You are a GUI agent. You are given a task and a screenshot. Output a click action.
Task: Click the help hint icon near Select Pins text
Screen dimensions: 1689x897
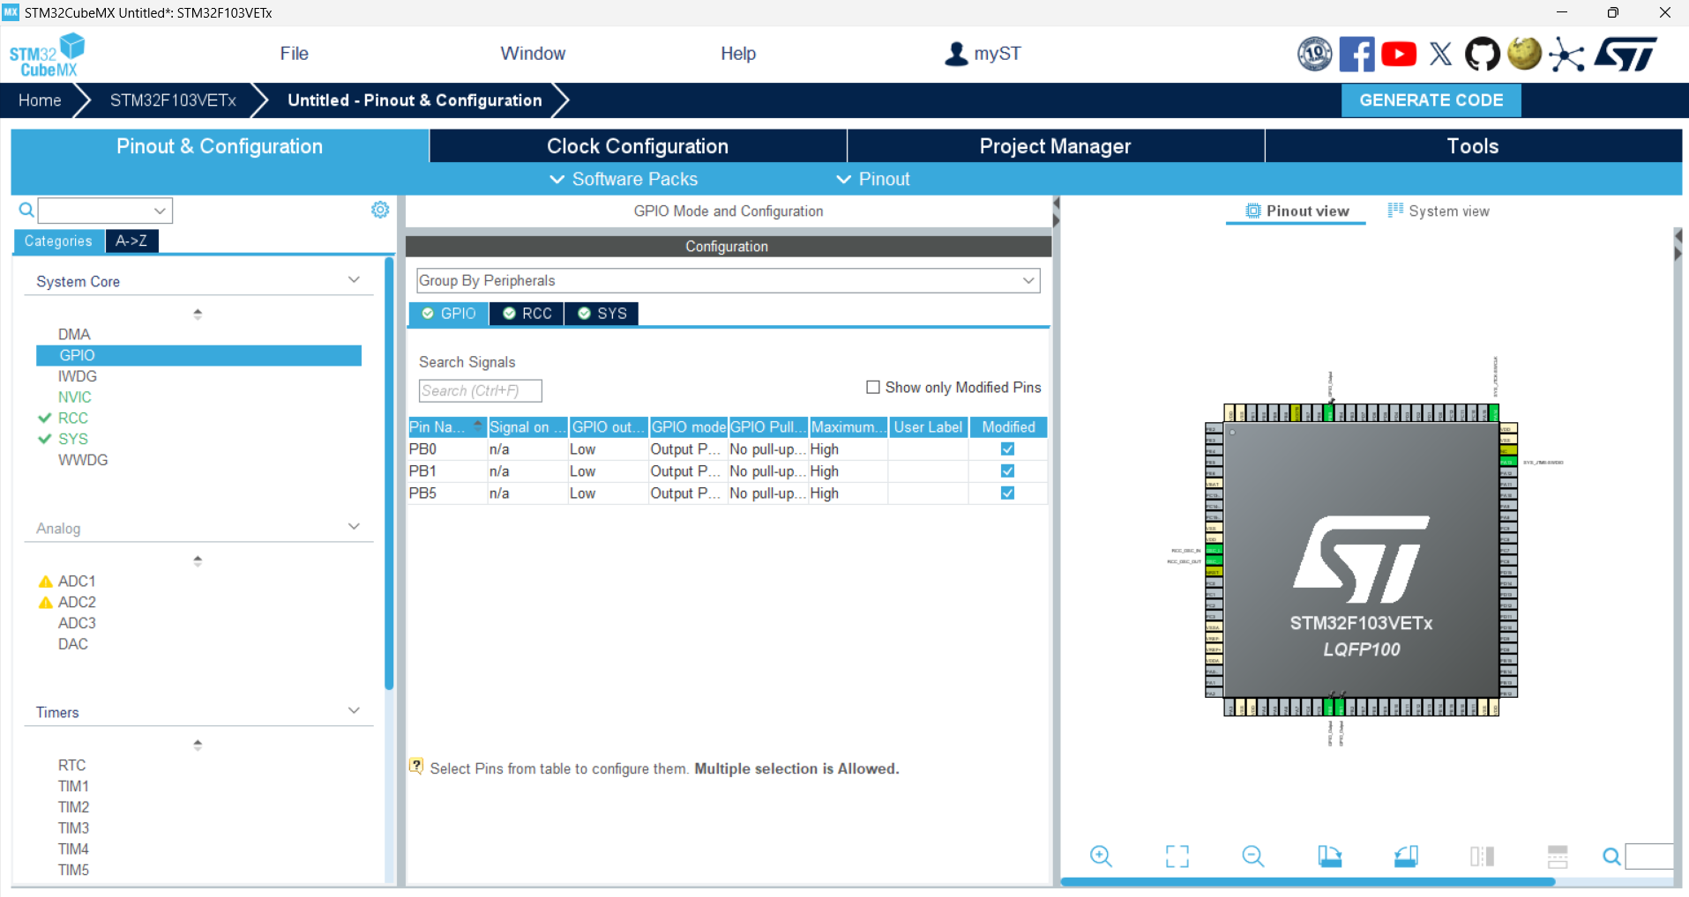coord(416,767)
